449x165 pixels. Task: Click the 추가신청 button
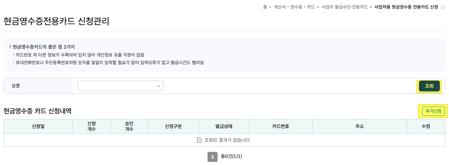point(433,111)
